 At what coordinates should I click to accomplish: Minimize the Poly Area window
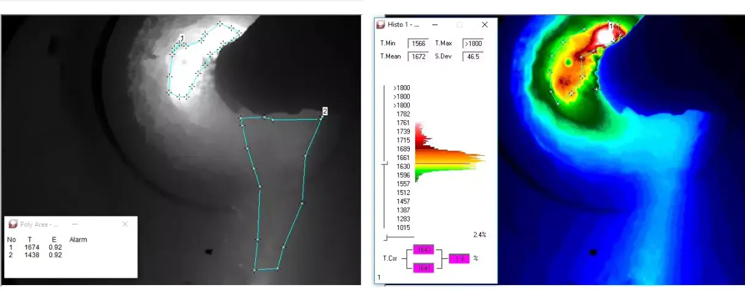[x=74, y=224]
